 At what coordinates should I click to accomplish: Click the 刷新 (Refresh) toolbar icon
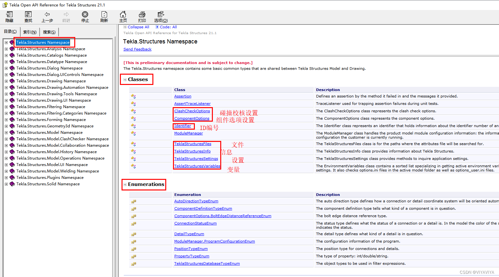point(104,16)
